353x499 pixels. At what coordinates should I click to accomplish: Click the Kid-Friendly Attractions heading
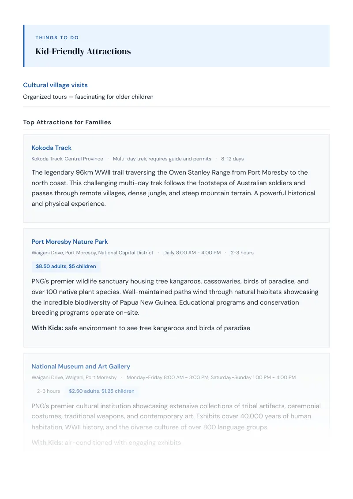(83, 51)
